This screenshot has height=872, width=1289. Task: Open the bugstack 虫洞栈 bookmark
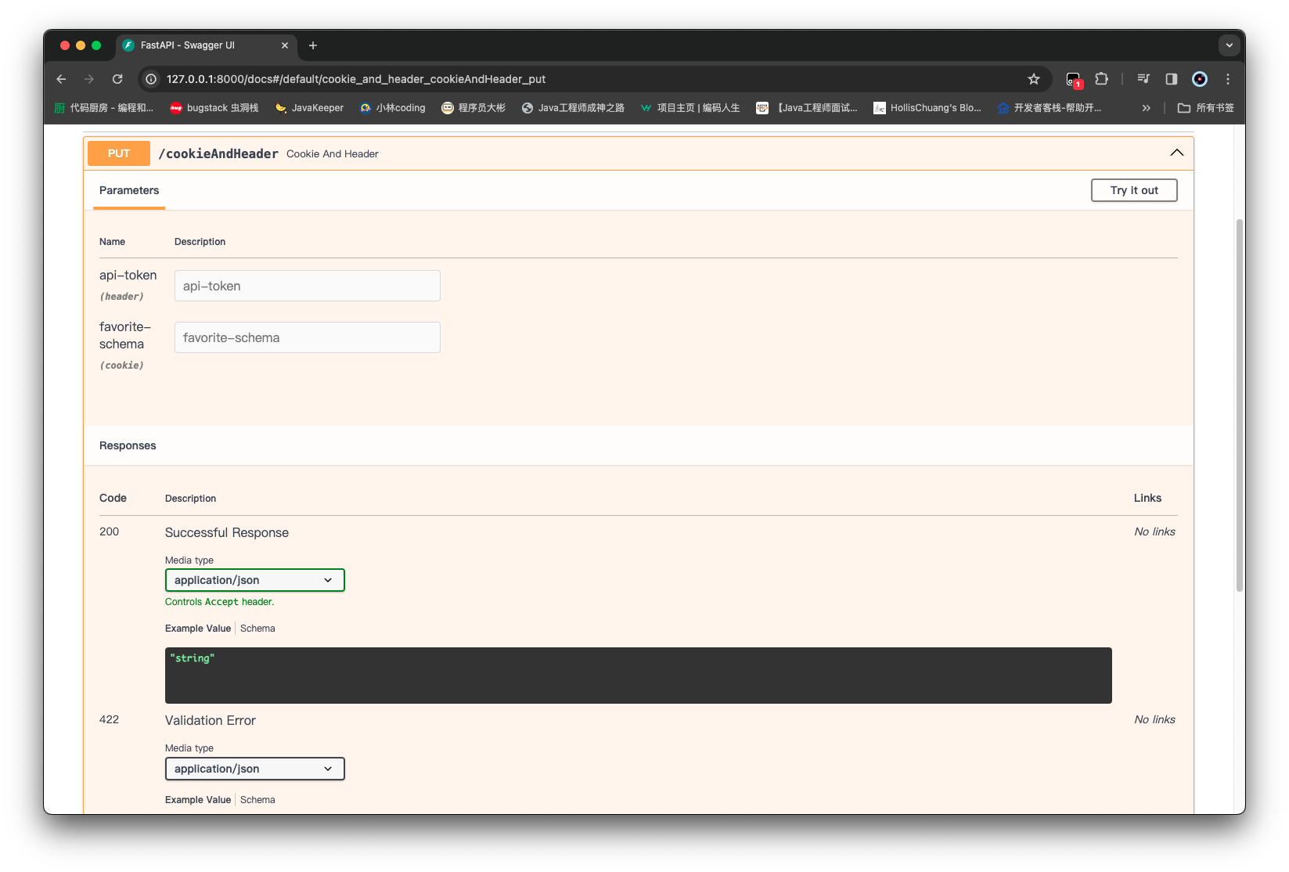[214, 108]
